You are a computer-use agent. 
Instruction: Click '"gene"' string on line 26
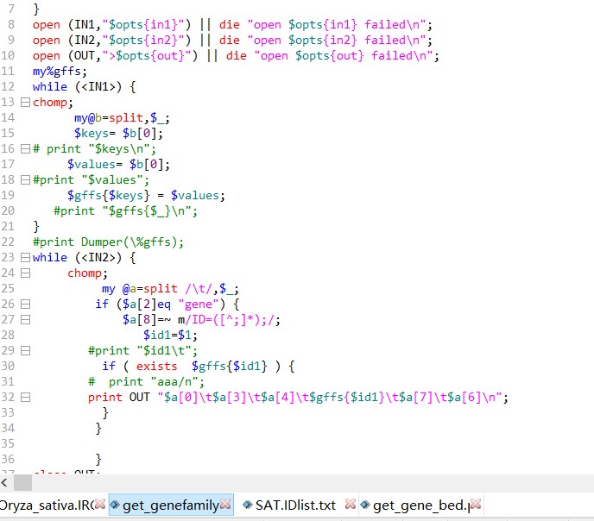198,304
